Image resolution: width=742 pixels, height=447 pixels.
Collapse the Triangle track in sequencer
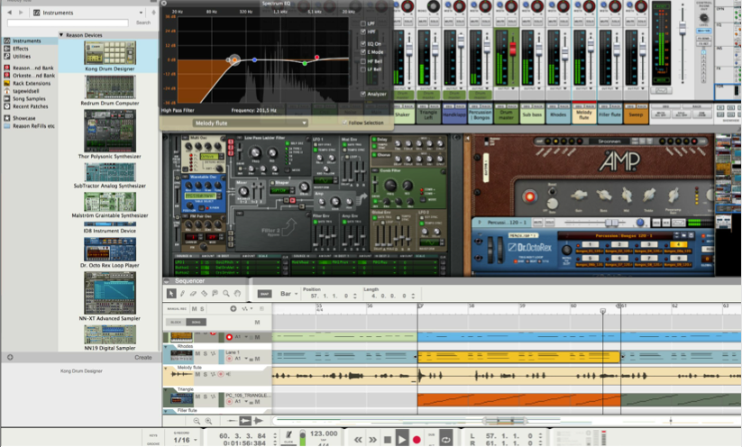167,389
